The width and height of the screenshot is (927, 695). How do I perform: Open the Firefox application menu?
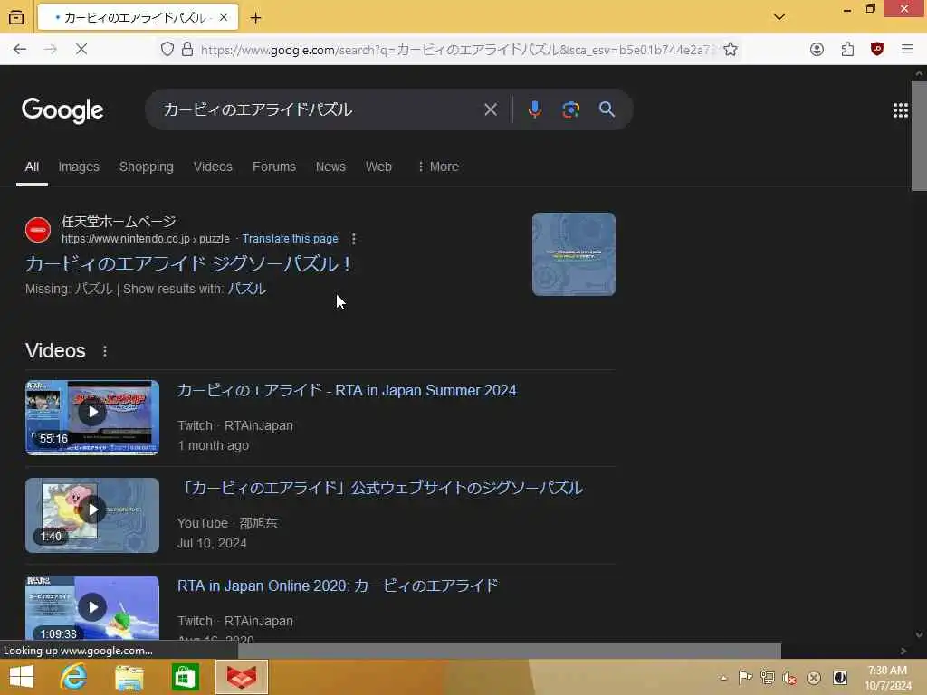point(907,49)
